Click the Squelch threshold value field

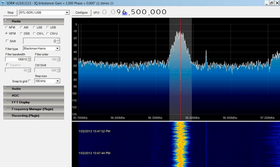tap(16, 70)
